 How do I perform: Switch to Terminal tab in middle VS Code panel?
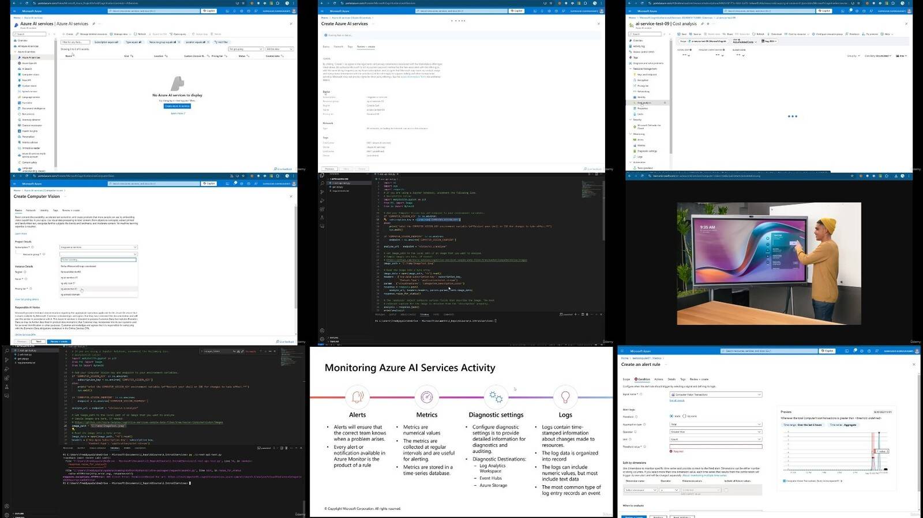[x=425, y=315]
